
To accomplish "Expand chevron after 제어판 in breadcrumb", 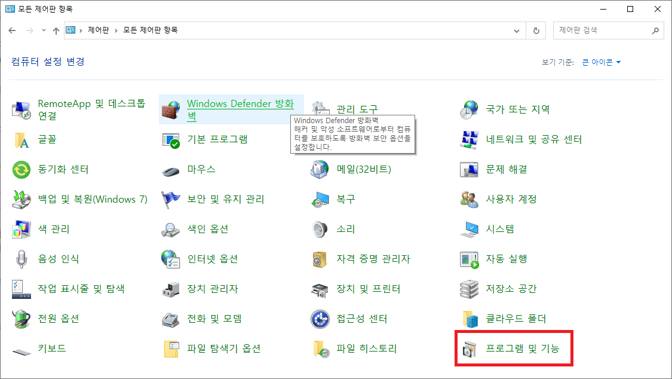I will [x=116, y=30].
